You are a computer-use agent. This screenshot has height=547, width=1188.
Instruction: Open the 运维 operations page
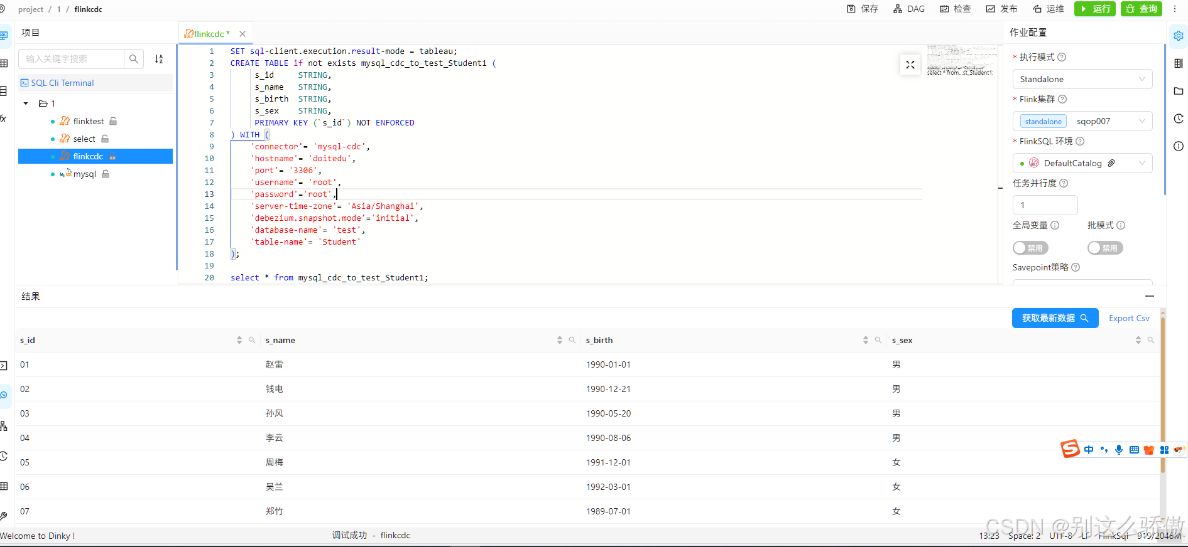click(1049, 9)
